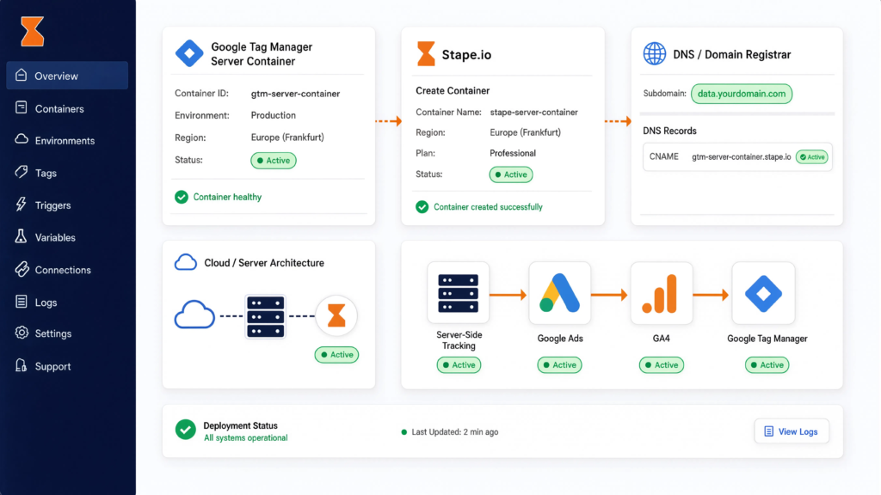Image resolution: width=881 pixels, height=495 pixels.
Task: Click Active status badge in Stape.io card
Action: (511, 174)
